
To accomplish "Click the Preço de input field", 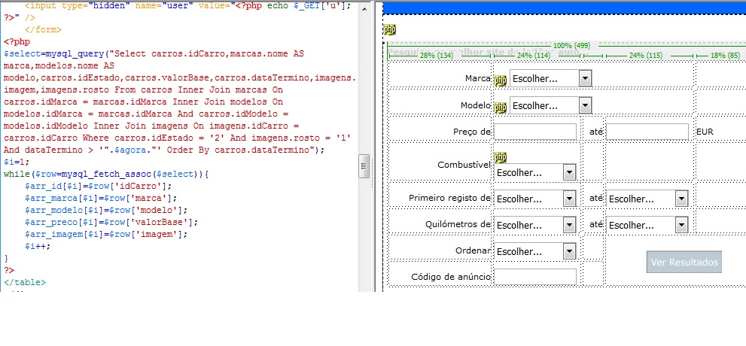I will click(535, 132).
